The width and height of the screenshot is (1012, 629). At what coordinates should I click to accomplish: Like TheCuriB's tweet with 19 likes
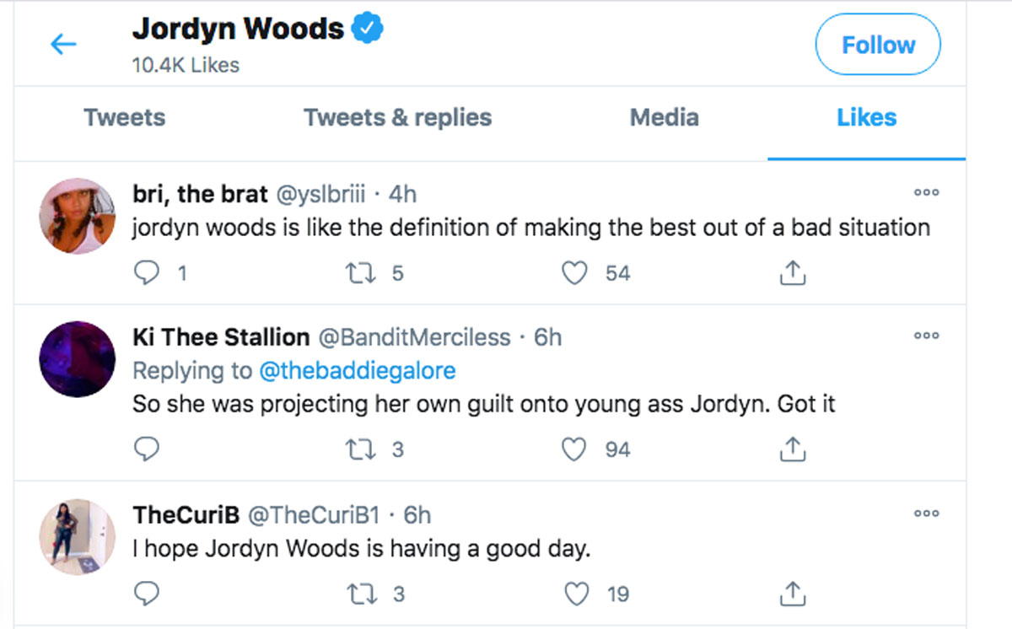[575, 594]
